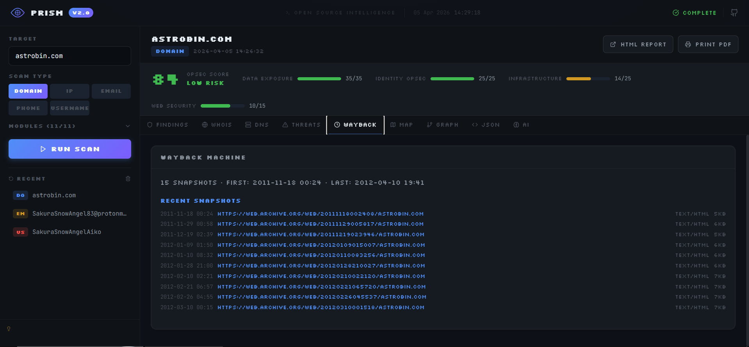
Task: Open the JSON tab
Action: (x=486, y=125)
